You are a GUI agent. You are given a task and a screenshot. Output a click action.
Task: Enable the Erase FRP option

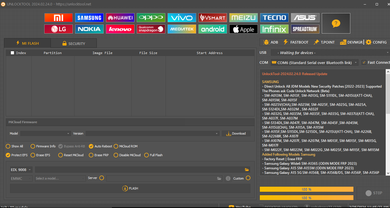(x=91, y=155)
